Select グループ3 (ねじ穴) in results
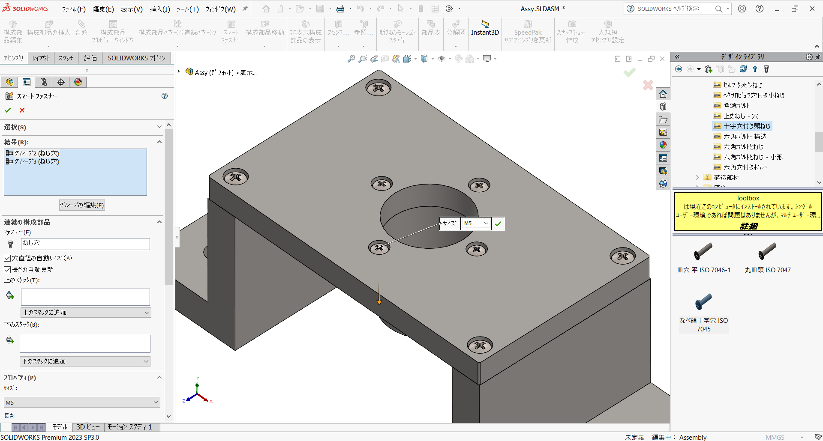Viewport: 823px width, 441px height. (x=33, y=161)
